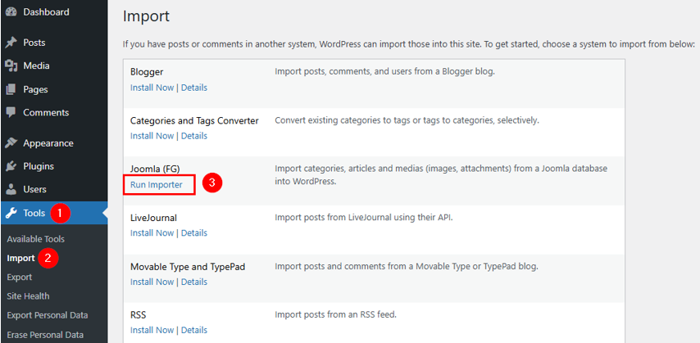Image resolution: width=700 pixels, height=343 pixels.
Task: Click 'Convert existing categories to tags' description
Action: [x=407, y=120]
